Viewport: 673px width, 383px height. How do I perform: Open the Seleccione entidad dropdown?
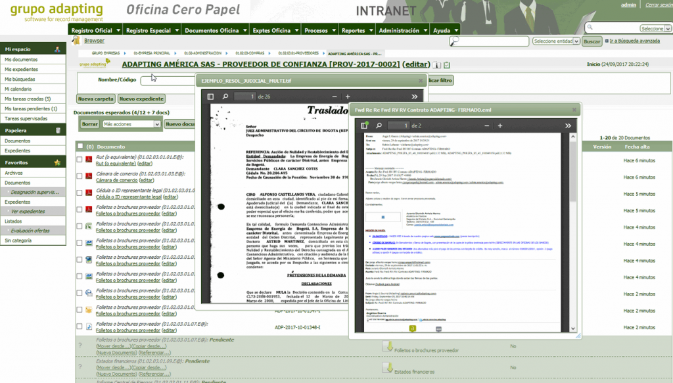pos(556,41)
